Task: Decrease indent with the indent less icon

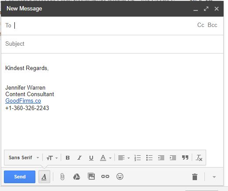Action: 161,157
